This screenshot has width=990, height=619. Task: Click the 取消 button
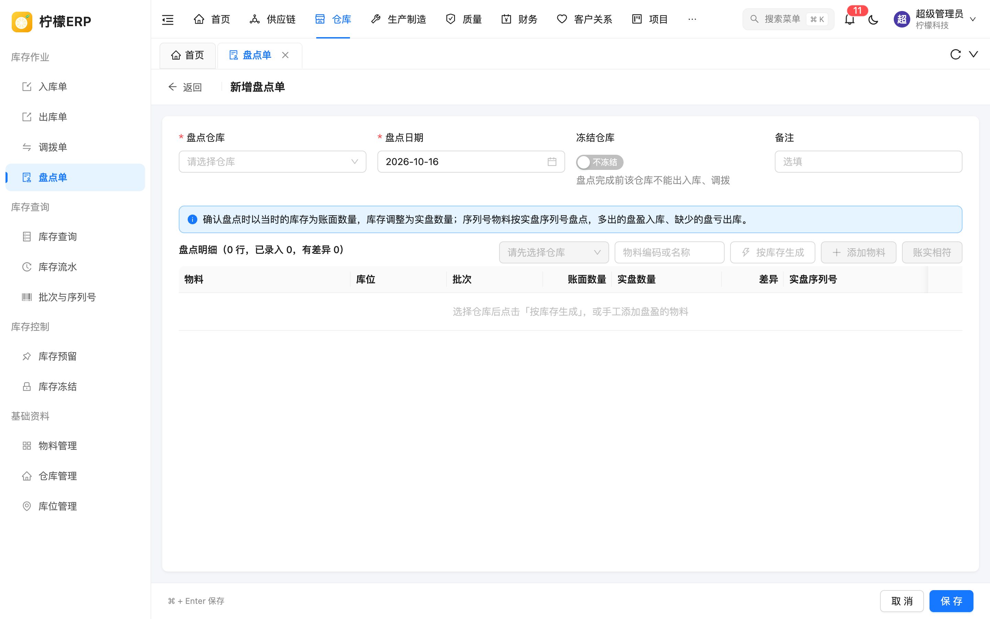pos(902,601)
